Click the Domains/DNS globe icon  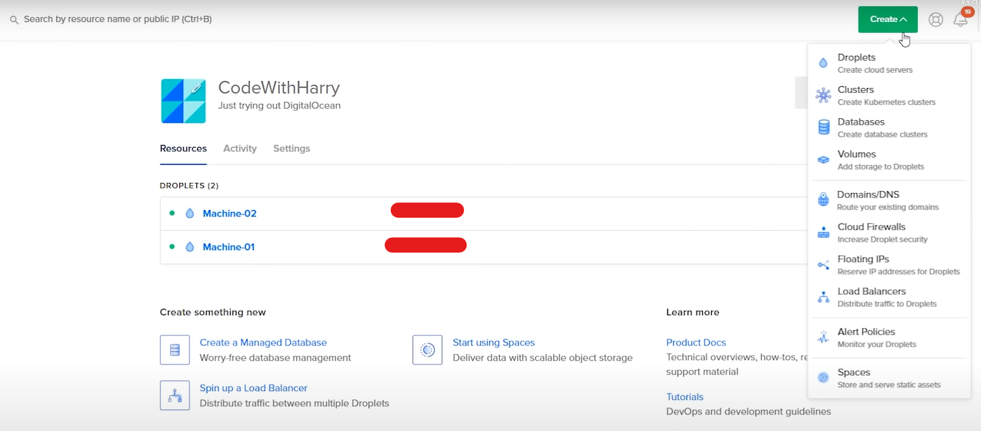click(823, 200)
